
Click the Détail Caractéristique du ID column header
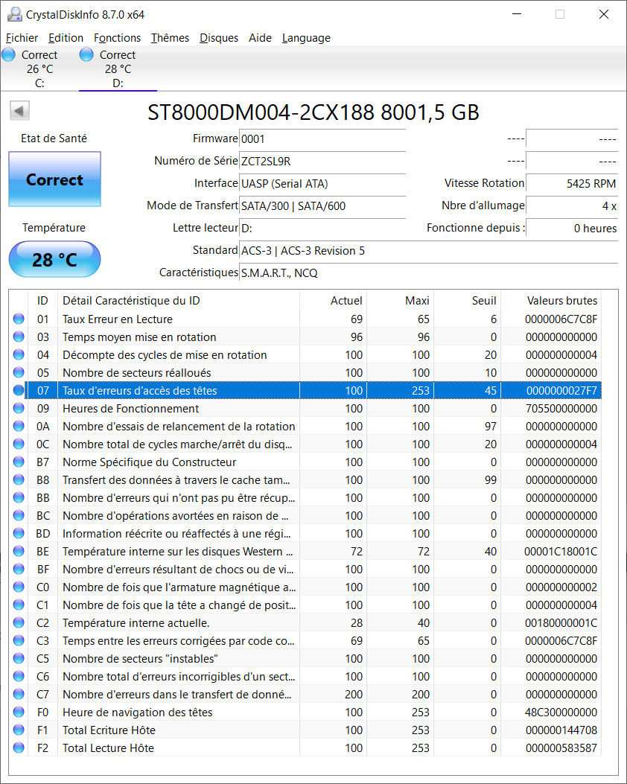pos(179,301)
